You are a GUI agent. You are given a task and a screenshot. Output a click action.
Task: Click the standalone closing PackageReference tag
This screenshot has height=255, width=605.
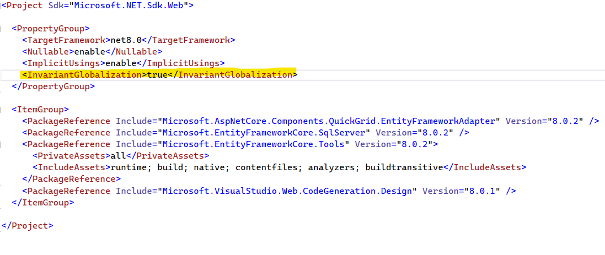(x=71, y=179)
